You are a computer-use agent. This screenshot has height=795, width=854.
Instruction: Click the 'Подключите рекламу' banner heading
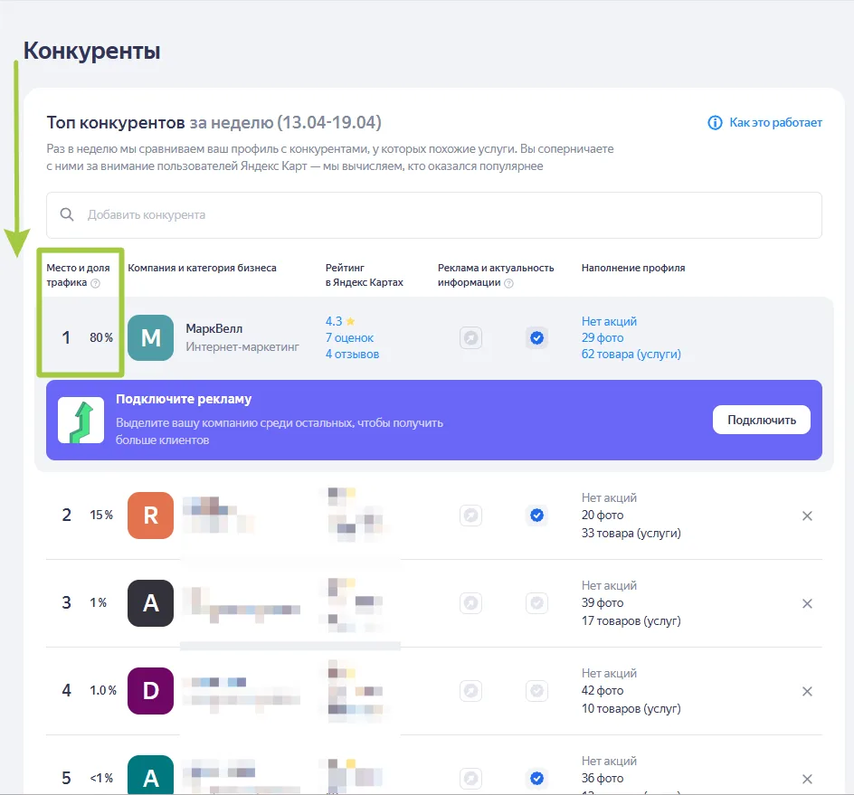pos(184,399)
